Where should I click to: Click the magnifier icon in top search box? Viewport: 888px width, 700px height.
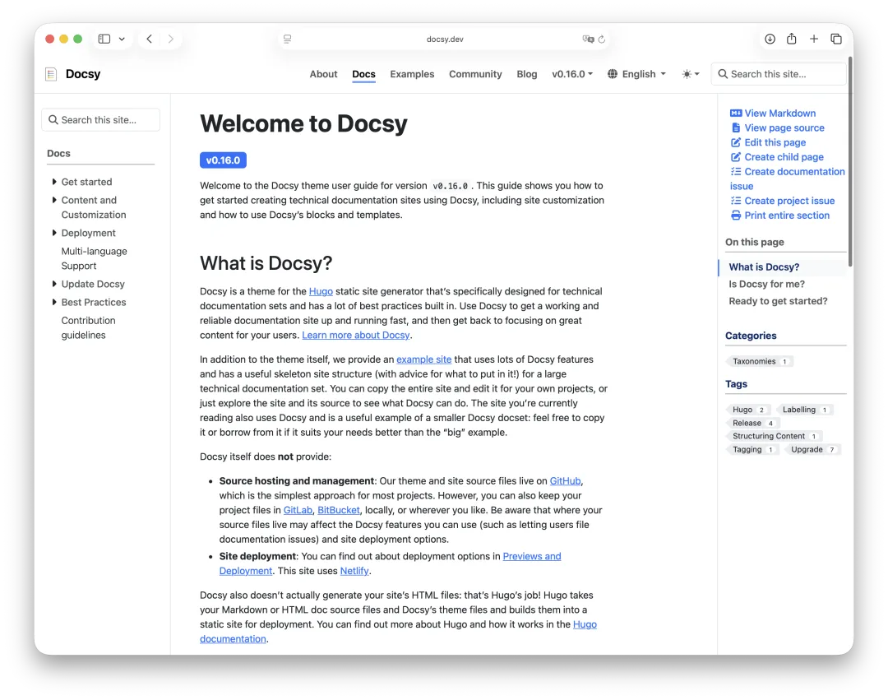[x=723, y=74]
